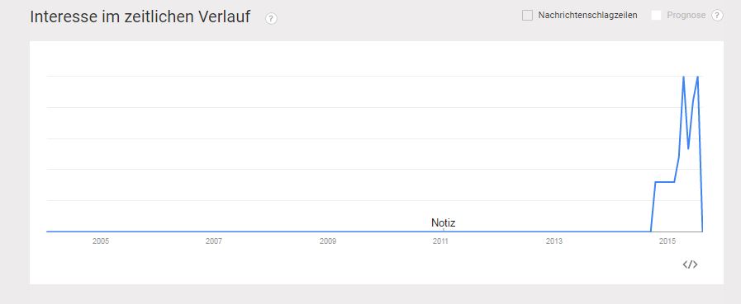Click the 2009 year label on axis
Image resolution: width=741 pixels, height=304 pixels.
[x=327, y=241]
